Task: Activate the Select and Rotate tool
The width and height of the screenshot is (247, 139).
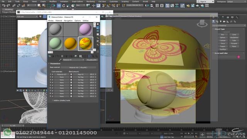Action: click(x=63, y=5)
